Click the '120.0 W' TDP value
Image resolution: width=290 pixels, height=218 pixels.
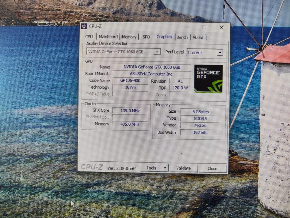pos(180,88)
